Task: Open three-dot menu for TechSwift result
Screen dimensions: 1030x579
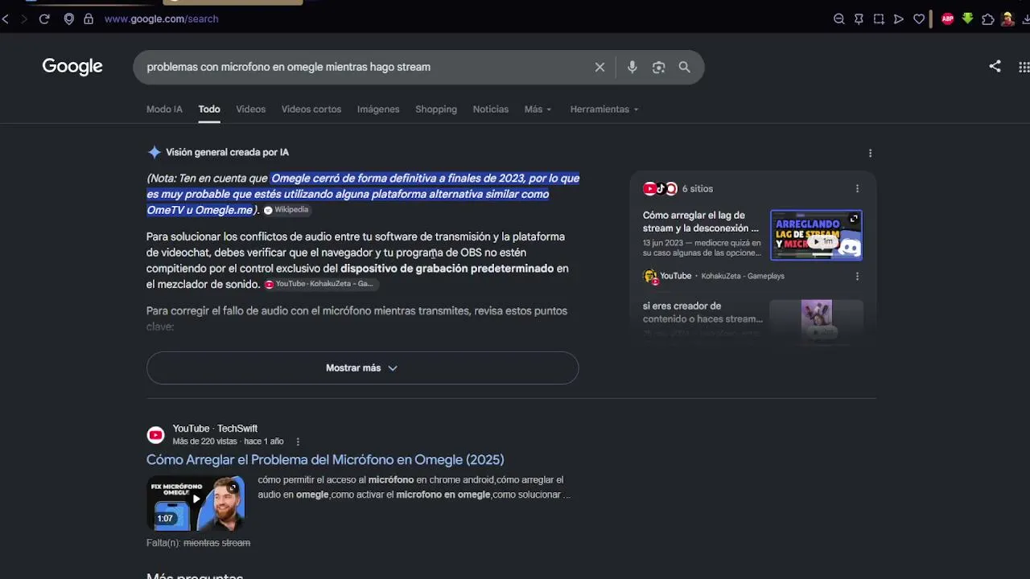Action: point(298,441)
